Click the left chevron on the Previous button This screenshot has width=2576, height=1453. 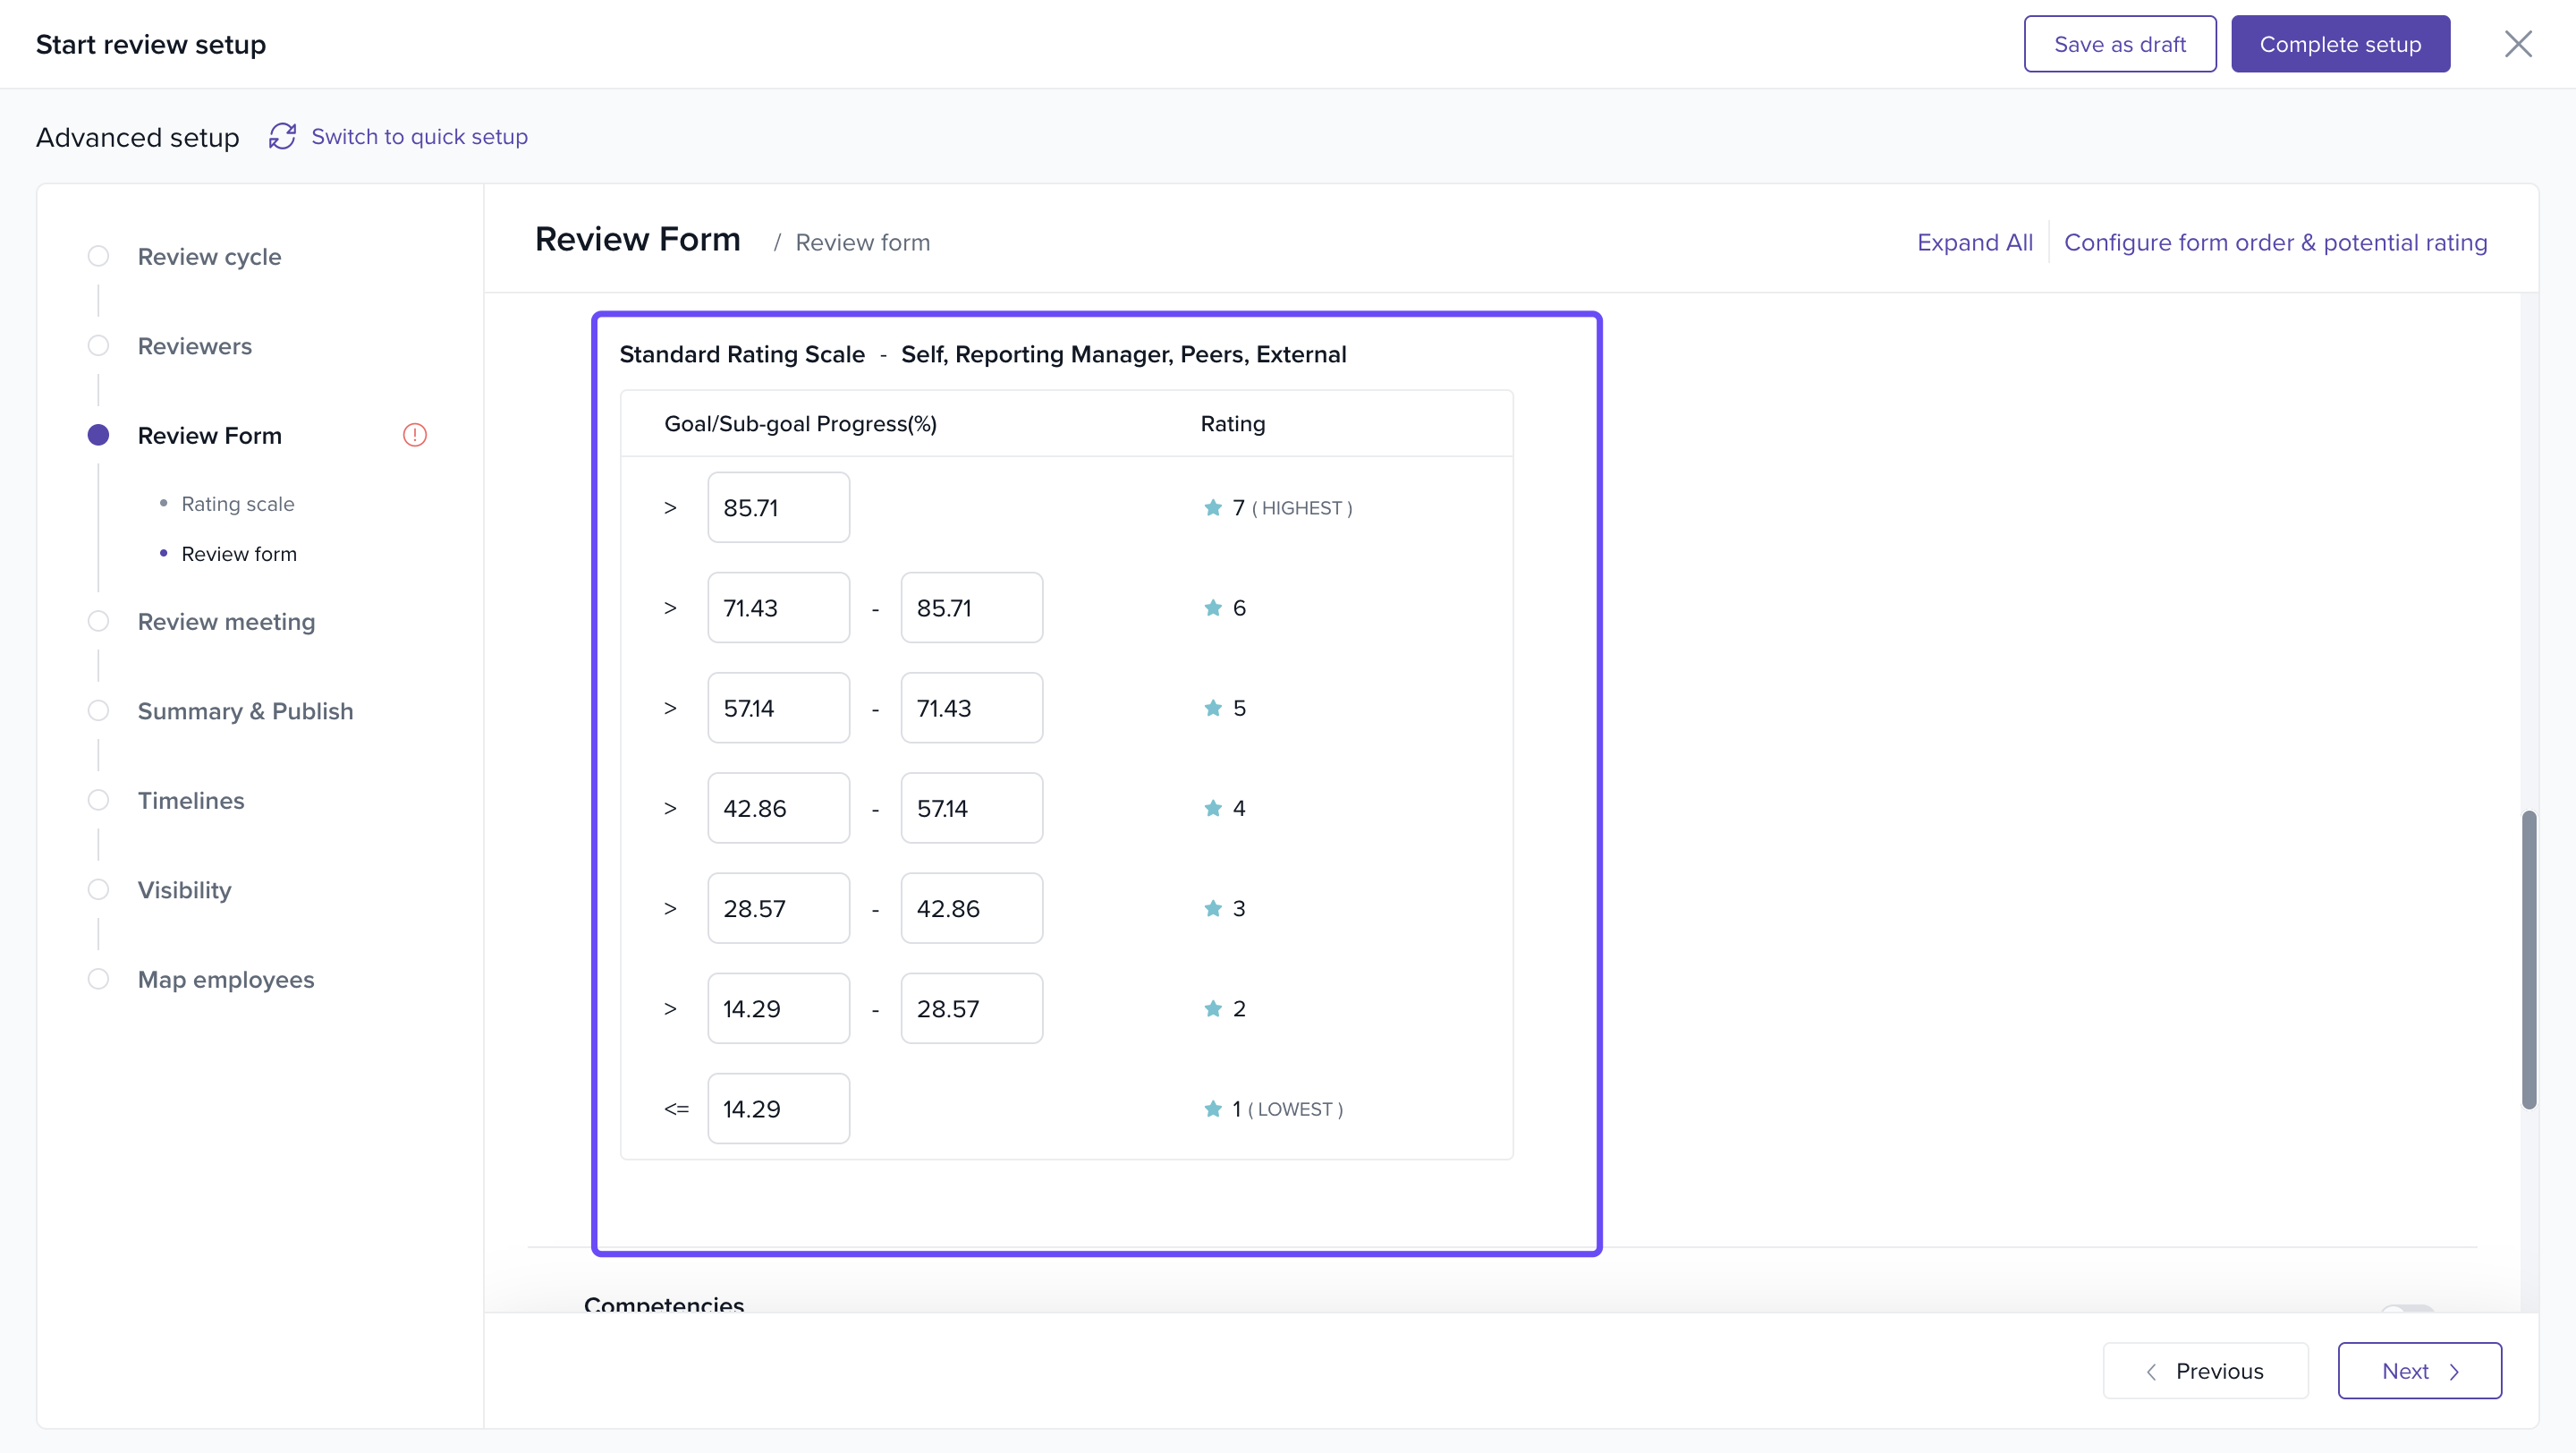[2151, 1372]
